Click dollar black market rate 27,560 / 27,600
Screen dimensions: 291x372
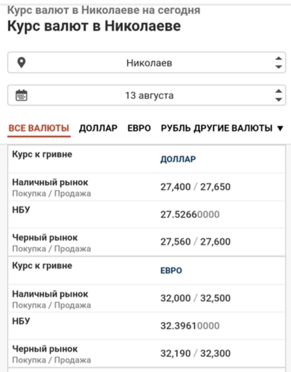(x=196, y=242)
